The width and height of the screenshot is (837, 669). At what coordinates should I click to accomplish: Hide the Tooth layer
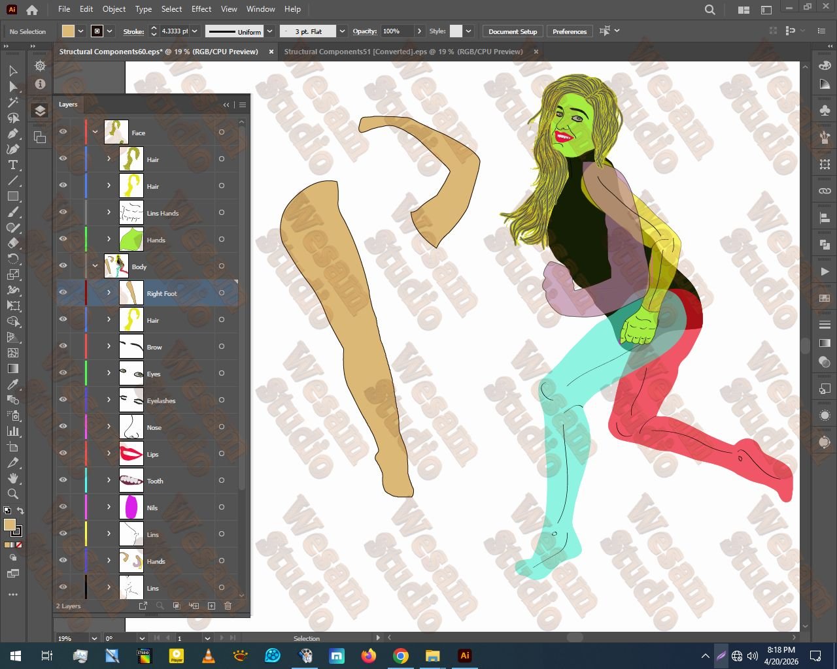(x=63, y=480)
